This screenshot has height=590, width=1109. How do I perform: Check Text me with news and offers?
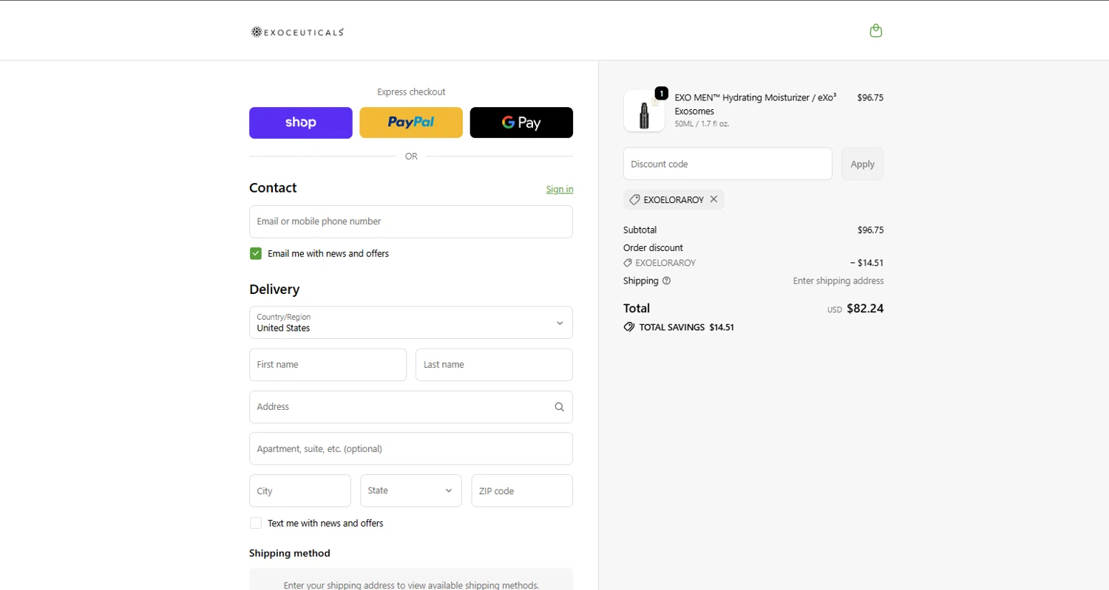256,523
